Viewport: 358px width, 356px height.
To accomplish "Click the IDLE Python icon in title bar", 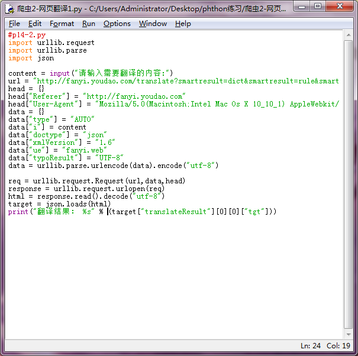I will pyautogui.click(x=10, y=9).
